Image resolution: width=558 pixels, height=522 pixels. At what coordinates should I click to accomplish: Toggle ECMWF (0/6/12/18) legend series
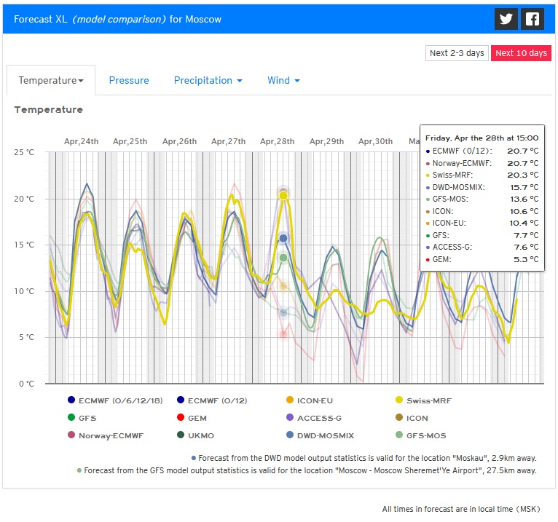115,400
